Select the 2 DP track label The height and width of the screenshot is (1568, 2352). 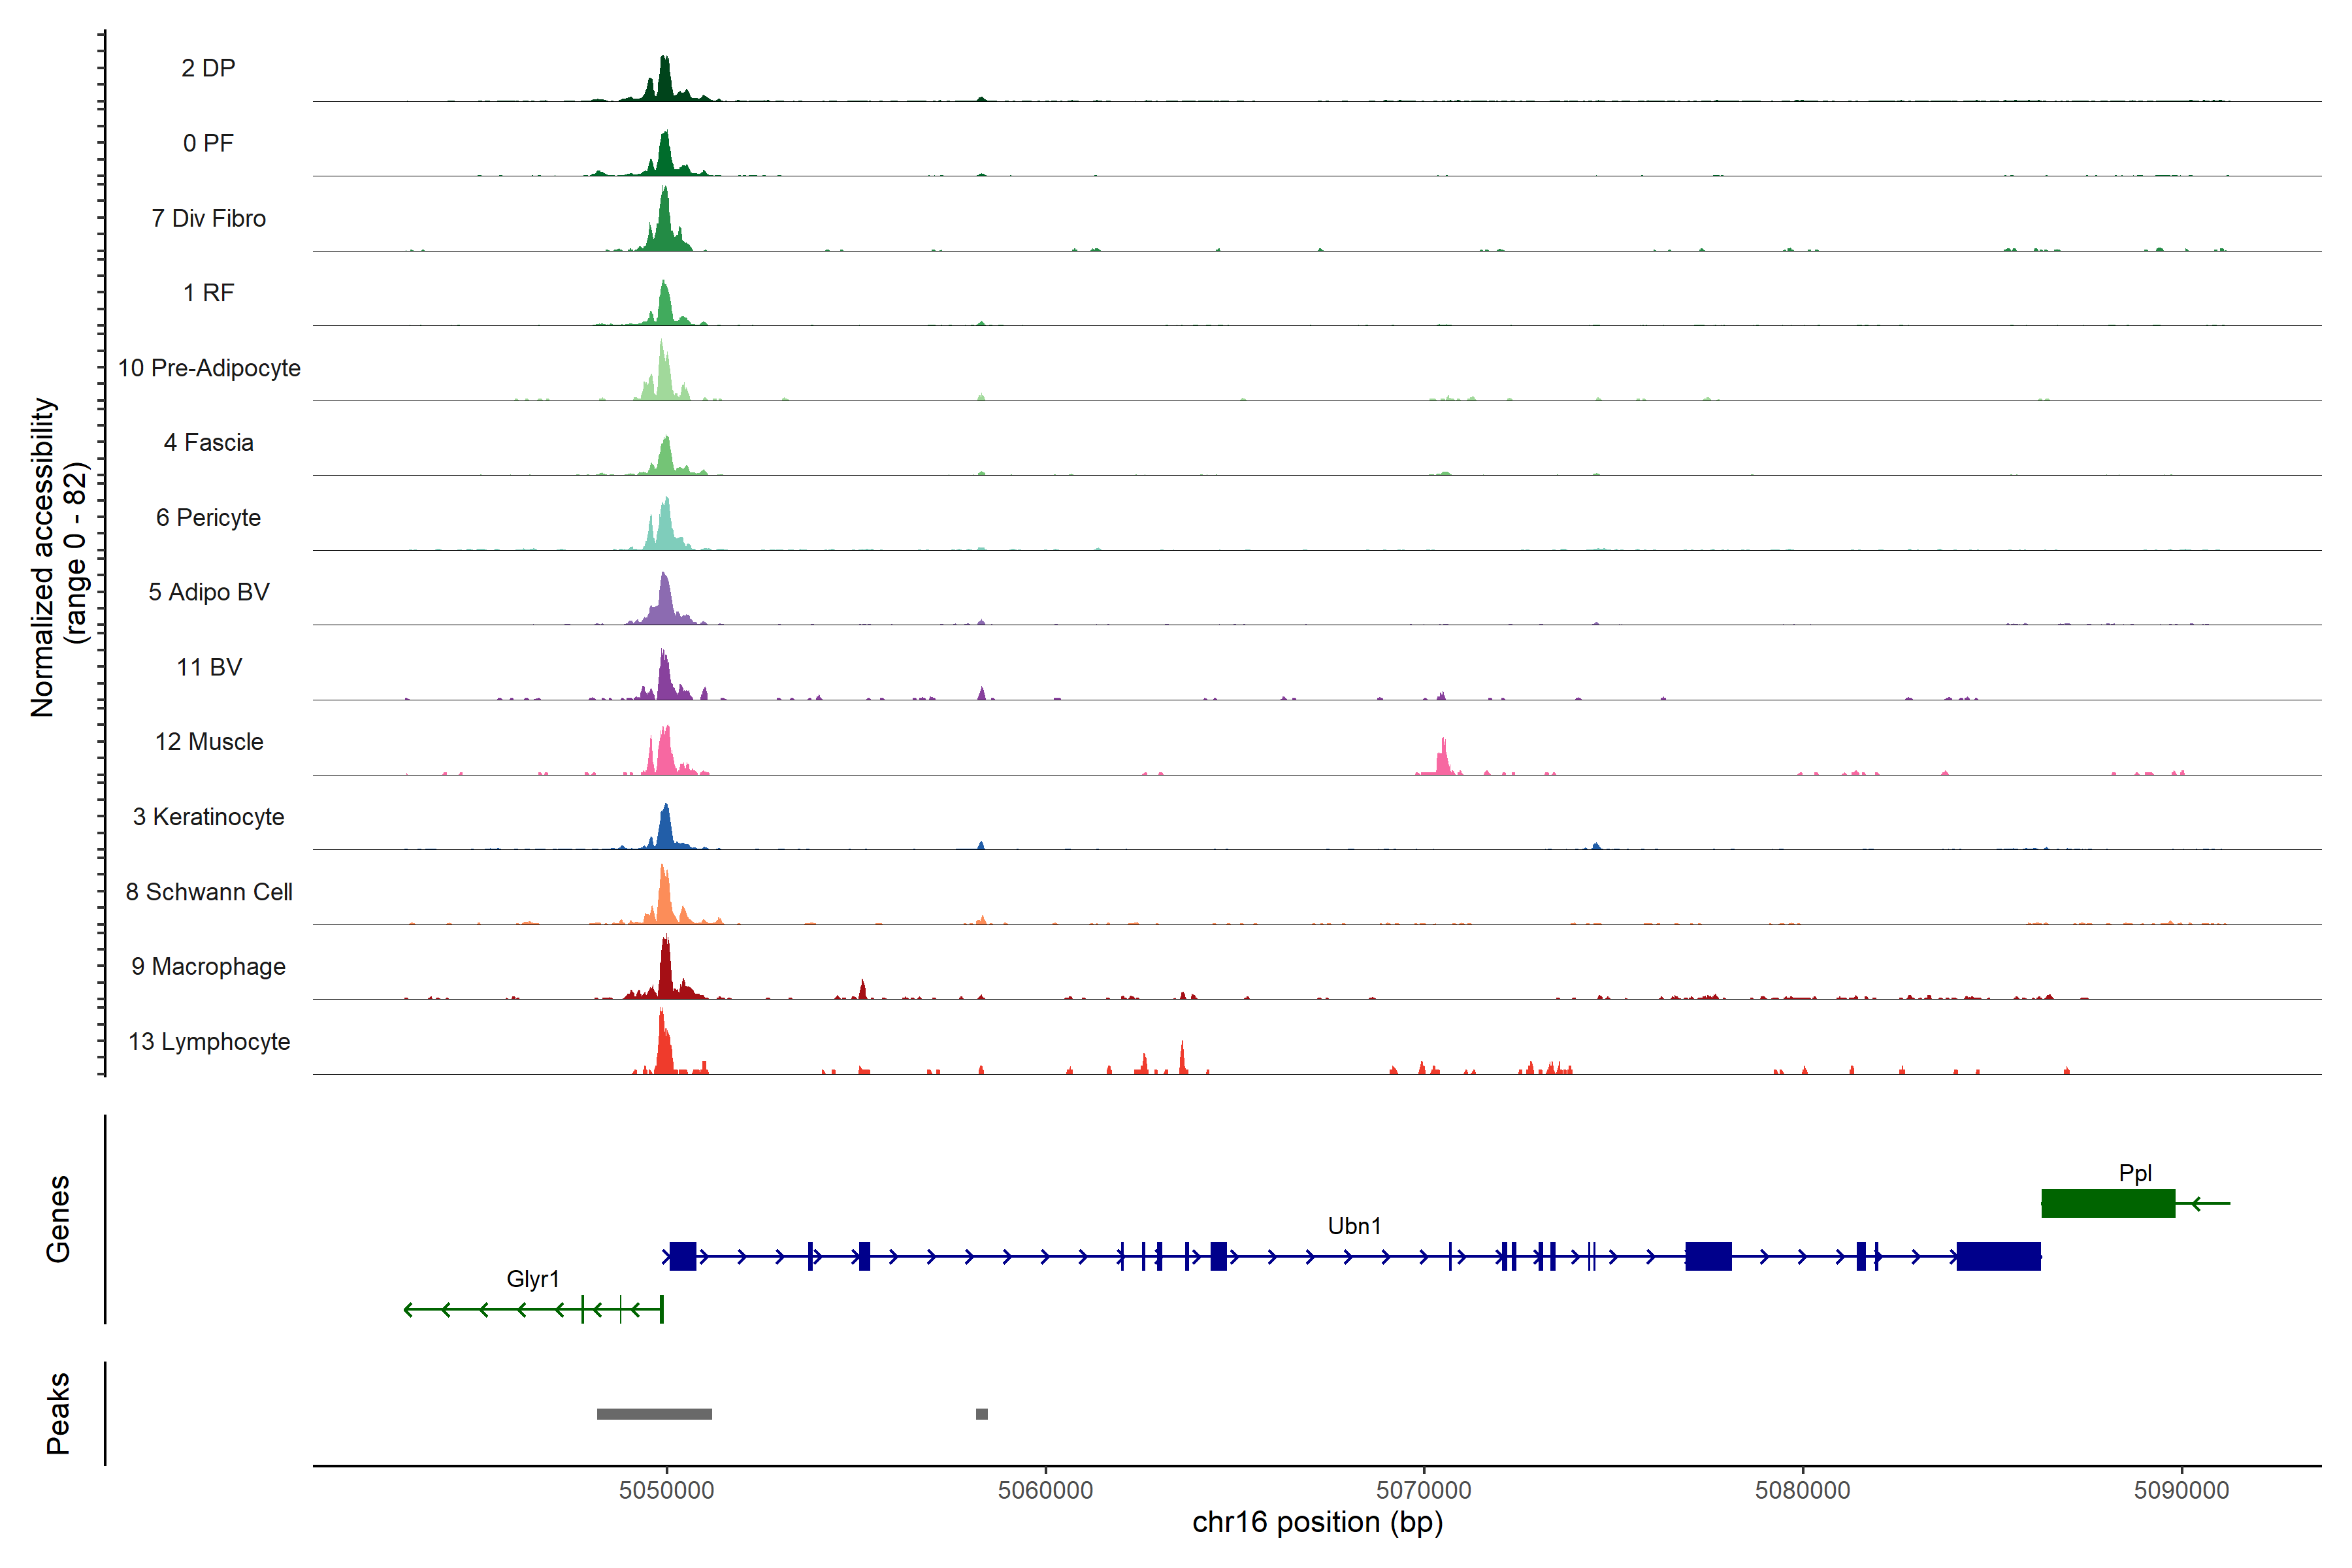[x=208, y=68]
